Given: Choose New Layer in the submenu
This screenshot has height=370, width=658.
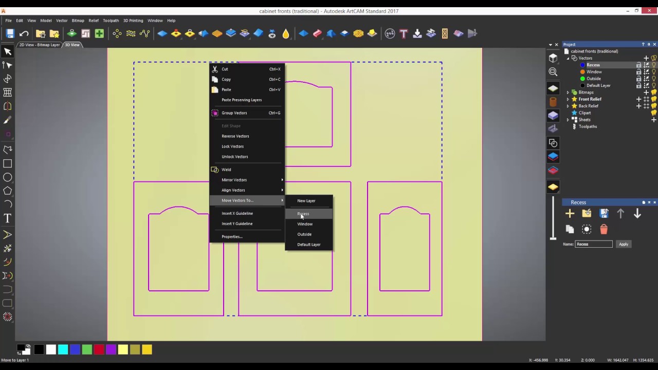Looking at the screenshot, I should coord(308,201).
